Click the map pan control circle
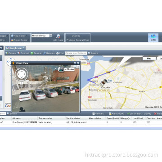Screen dimensions: 162x162 tap(11, 62)
